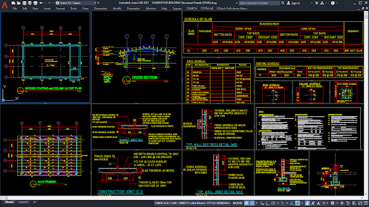This screenshot has height=207, width=369.
Task: Click the isolate objects icon
Action: point(348,203)
